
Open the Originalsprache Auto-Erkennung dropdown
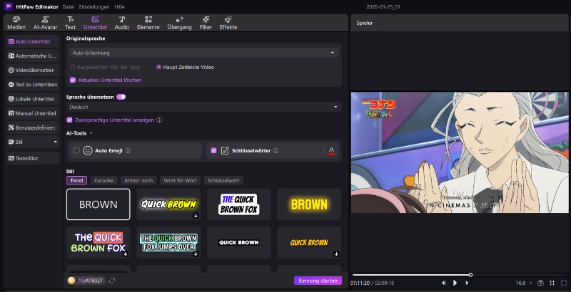pyautogui.click(x=204, y=53)
